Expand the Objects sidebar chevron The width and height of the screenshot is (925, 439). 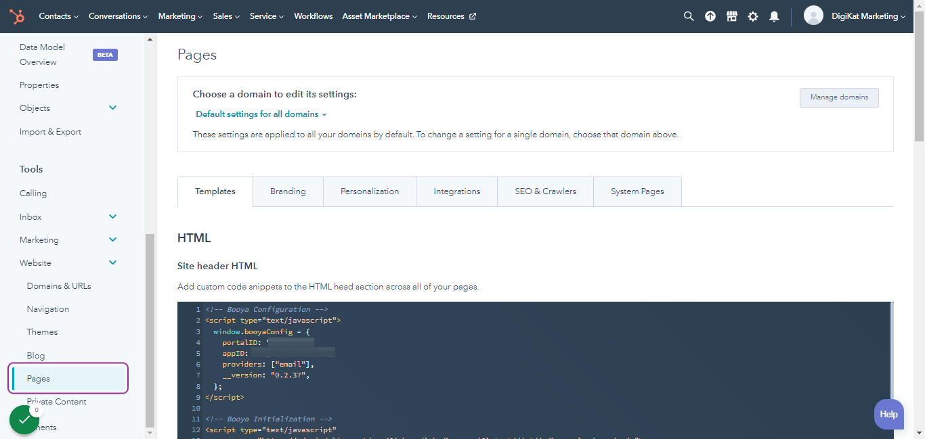point(112,108)
